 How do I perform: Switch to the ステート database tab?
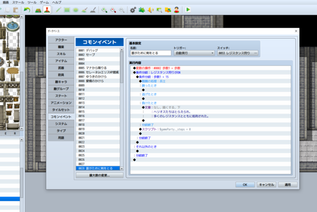tap(61, 96)
